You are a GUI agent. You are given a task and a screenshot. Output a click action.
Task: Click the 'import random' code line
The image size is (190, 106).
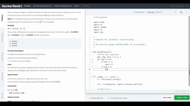100,27
